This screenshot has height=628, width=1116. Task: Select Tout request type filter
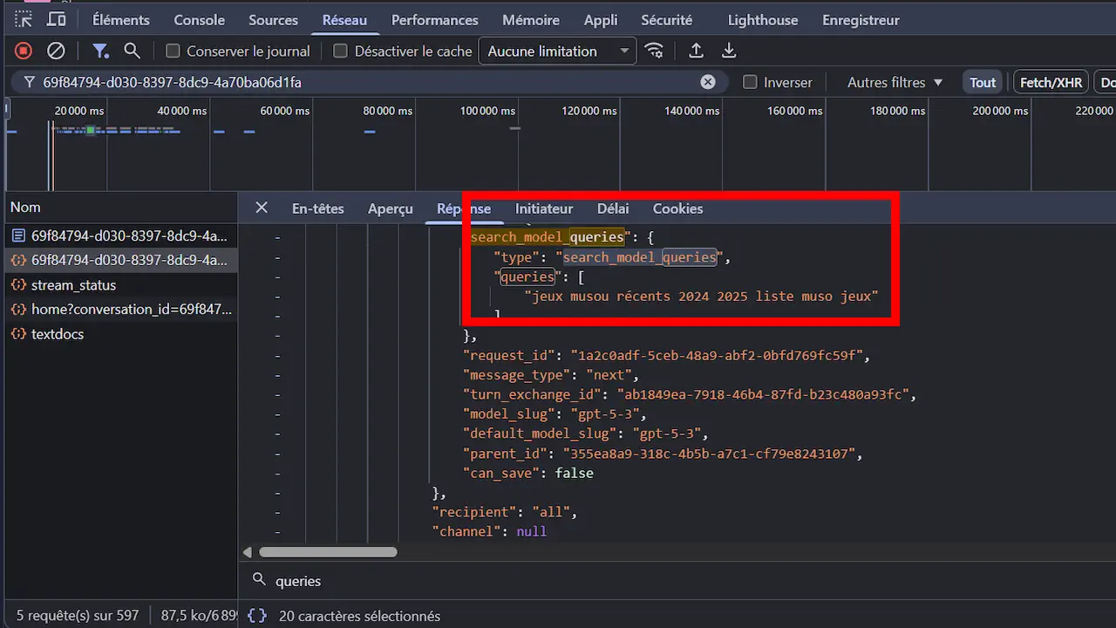[983, 82]
